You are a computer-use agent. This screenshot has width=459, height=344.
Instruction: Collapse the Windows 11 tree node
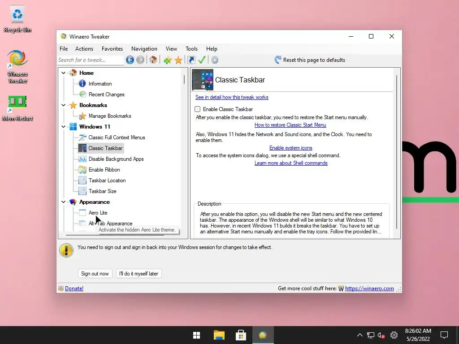64,127
